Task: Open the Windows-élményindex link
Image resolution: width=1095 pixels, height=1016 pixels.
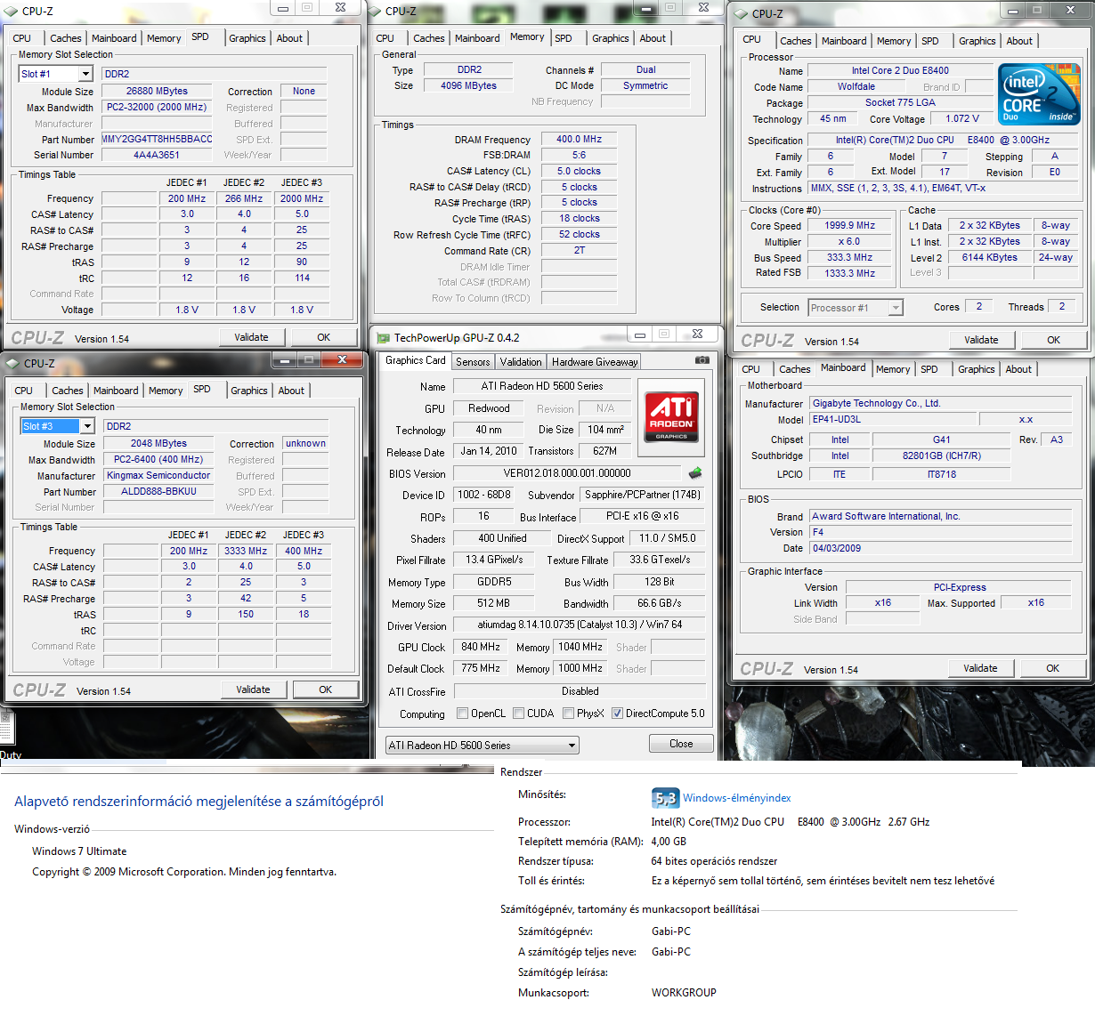Action: coord(736,798)
